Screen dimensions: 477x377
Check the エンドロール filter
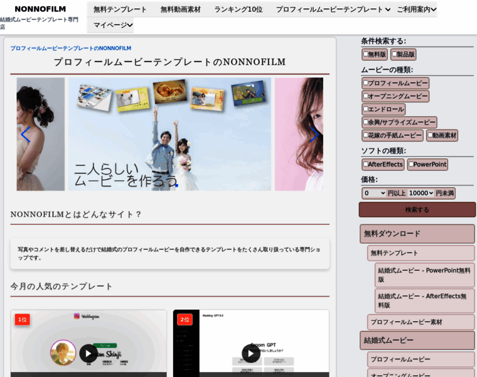366,109
